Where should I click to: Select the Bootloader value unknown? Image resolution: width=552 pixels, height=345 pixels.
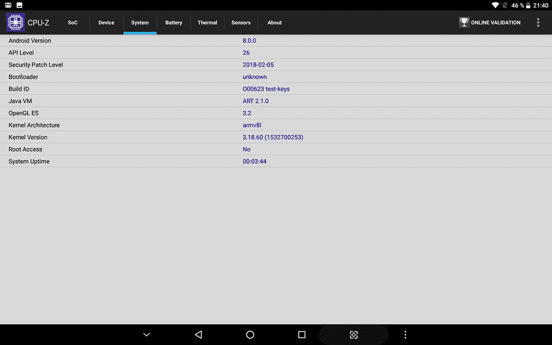(255, 77)
